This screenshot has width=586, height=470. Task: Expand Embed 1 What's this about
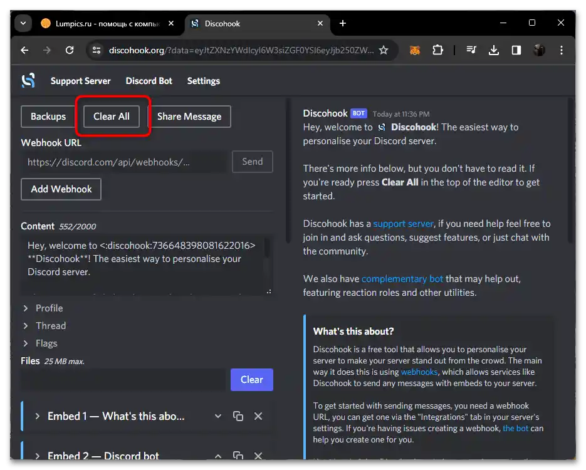pyautogui.click(x=111, y=416)
